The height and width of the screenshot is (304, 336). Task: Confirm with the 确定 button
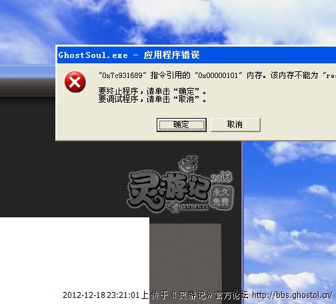pos(181,125)
